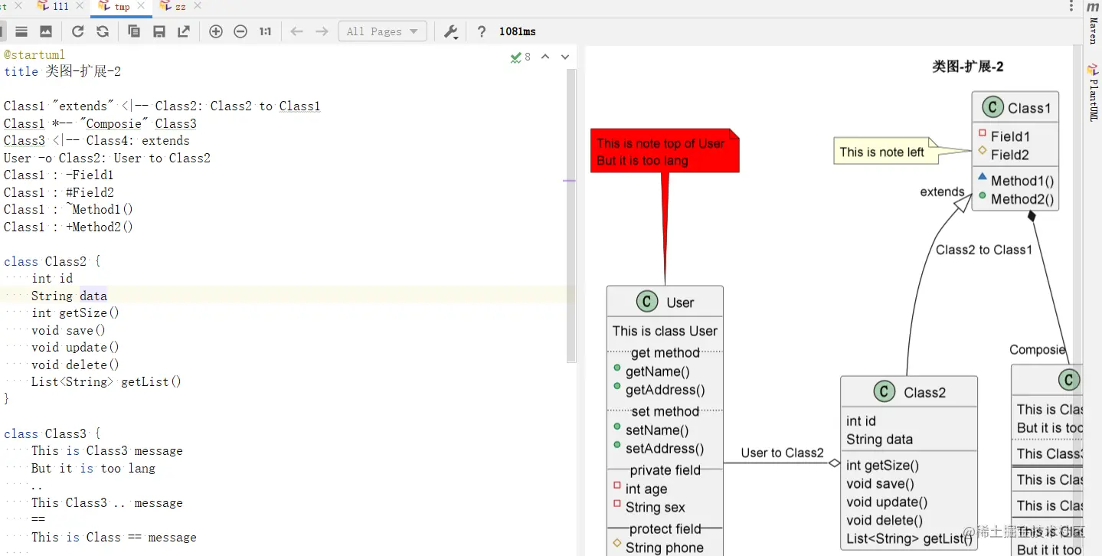The image size is (1102, 556).
Task: Close the tmp tab
Action: tap(142, 6)
